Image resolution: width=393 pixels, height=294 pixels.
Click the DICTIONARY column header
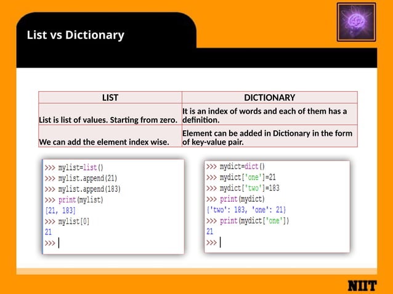(x=270, y=97)
